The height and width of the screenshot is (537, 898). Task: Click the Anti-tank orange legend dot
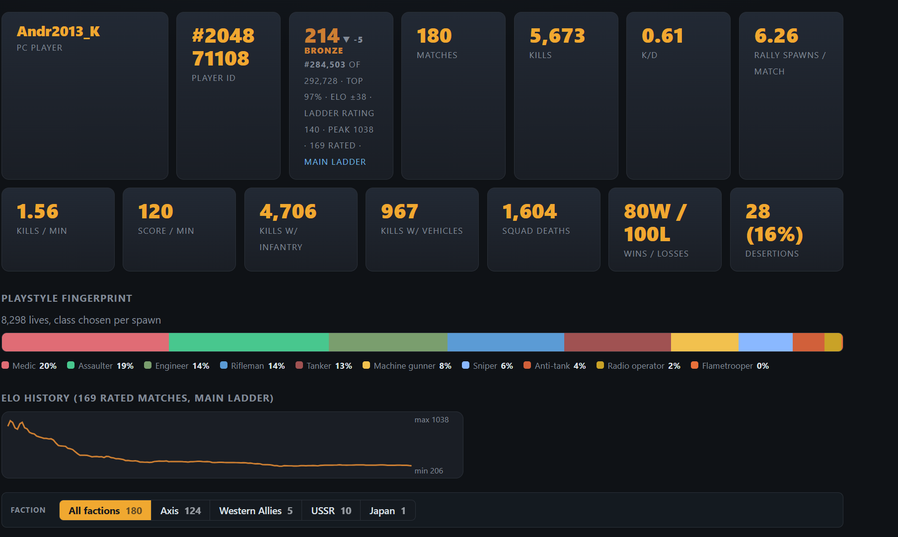[527, 365]
